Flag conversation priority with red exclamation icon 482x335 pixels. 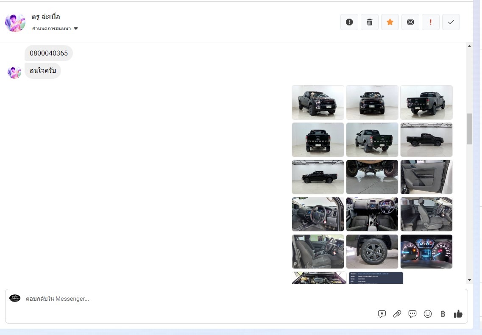coord(430,22)
